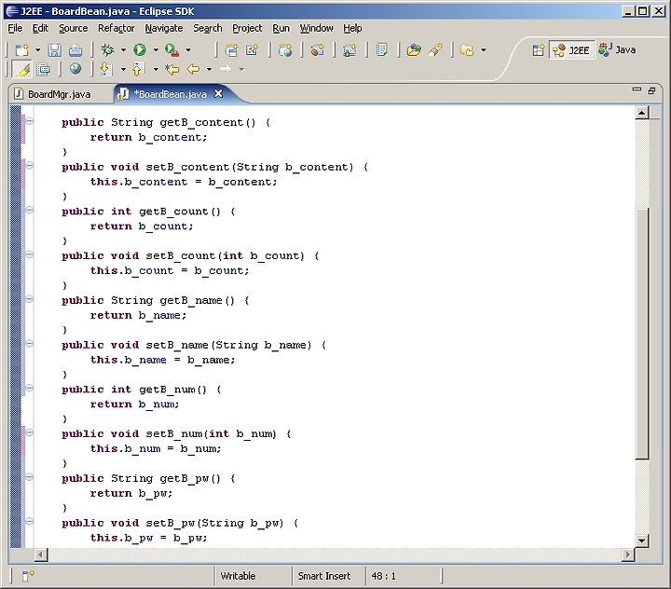Click the External Tools run icon
Viewport: 671px width, 589px height.
click(172, 50)
